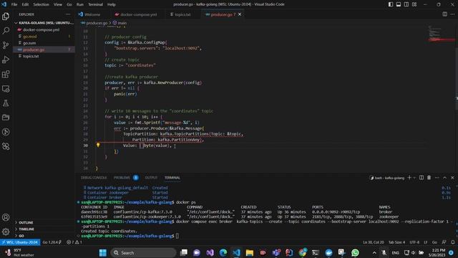This screenshot has height=258, width=458.
Task: Open the Testing flask view
Action: 6,103
